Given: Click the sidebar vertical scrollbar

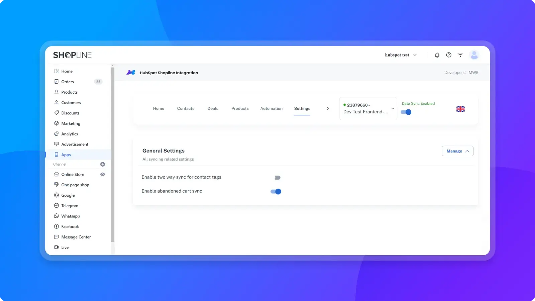Looking at the screenshot, I should (113, 154).
